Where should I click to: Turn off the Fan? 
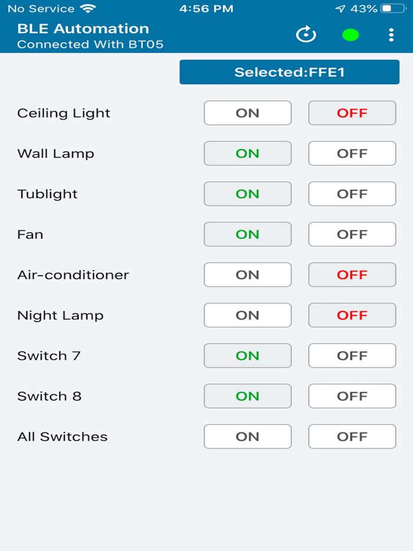[352, 234]
